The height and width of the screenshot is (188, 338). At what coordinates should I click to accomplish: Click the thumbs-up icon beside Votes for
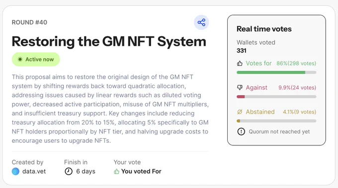point(240,63)
